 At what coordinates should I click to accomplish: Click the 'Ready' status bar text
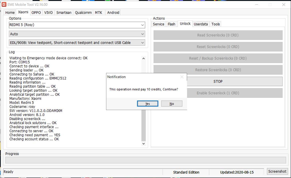point(8,172)
